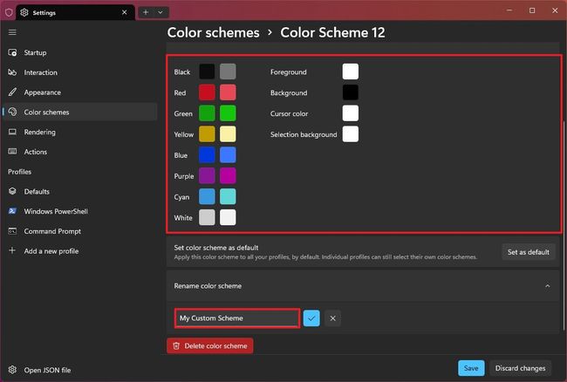
Task: Save the settings changes
Action: pyautogui.click(x=471, y=368)
